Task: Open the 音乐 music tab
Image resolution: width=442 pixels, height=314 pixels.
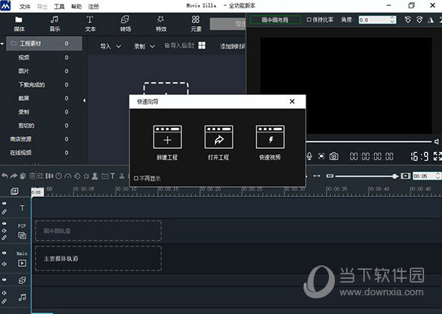Action: point(55,24)
